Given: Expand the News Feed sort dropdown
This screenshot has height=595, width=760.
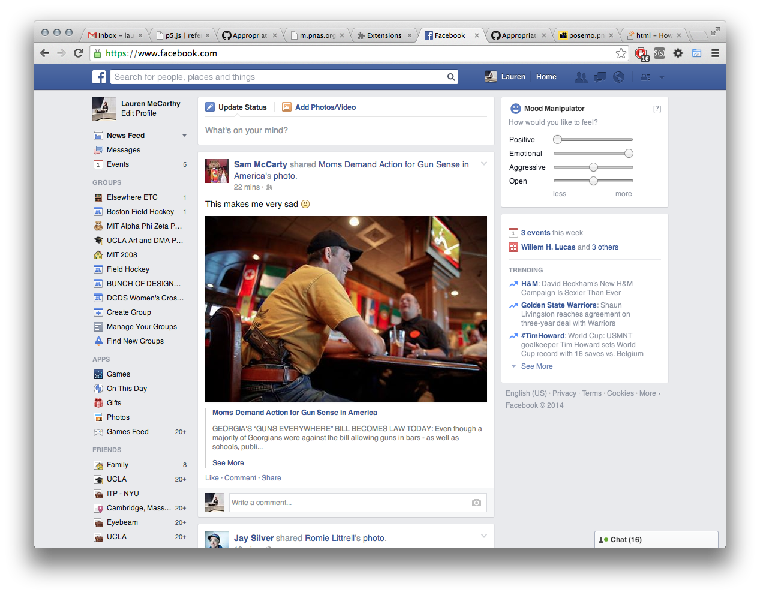Looking at the screenshot, I should [184, 136].
